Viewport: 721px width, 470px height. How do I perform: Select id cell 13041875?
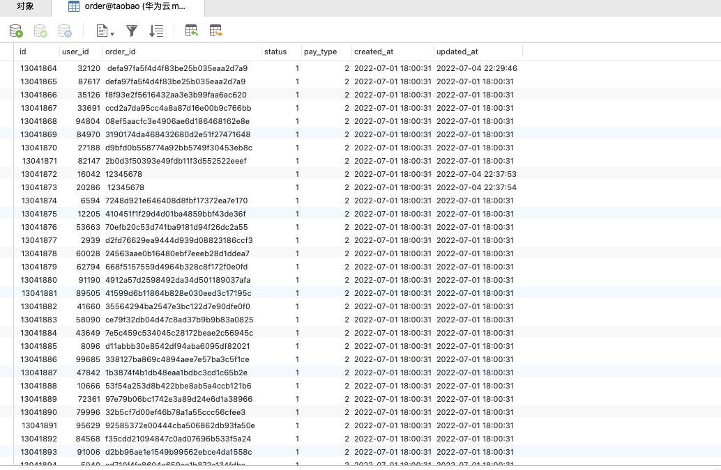point(38,214)
